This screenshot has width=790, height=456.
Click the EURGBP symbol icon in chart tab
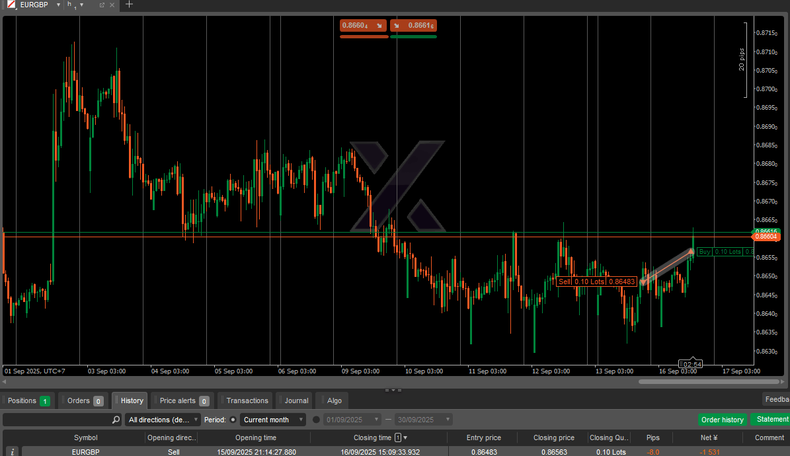[11, 5]
